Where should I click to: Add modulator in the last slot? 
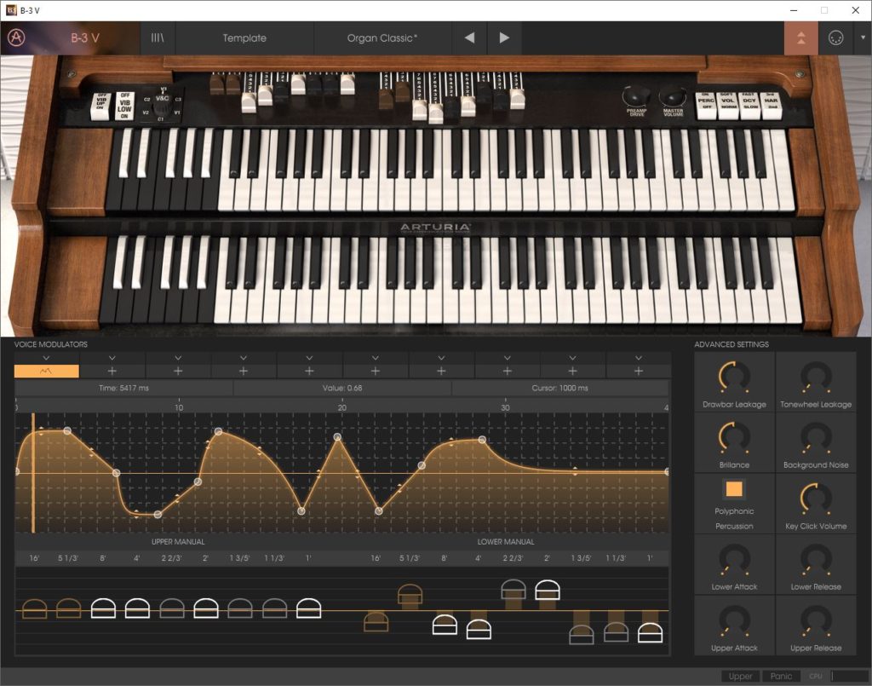coord(639,371)
